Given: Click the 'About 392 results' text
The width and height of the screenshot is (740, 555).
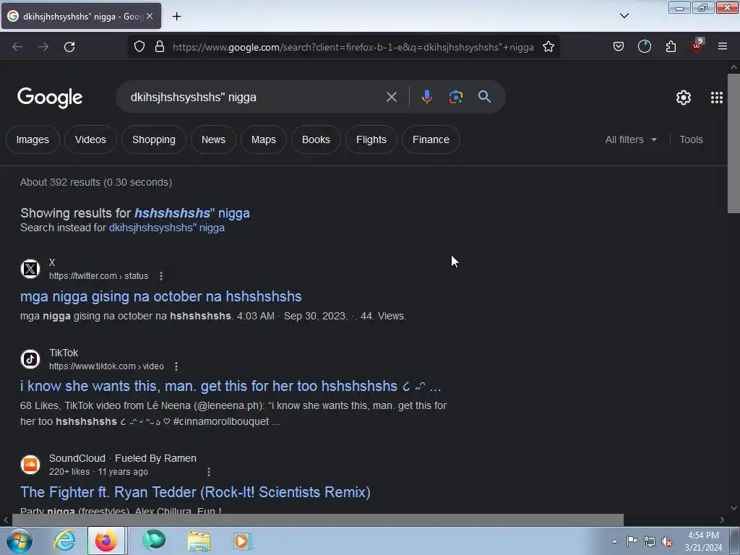Looking at the screenshot, I should pos(96,182).
